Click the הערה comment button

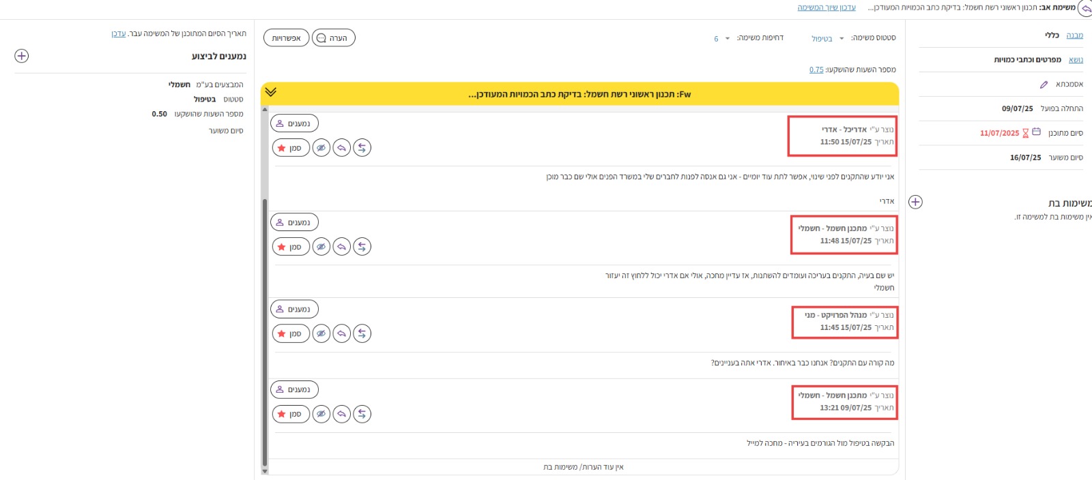click(334, 38)
